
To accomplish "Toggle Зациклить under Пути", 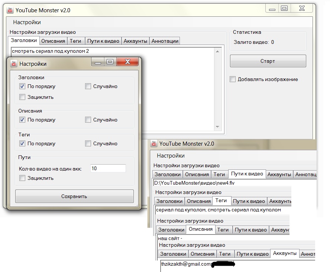I will click(x=22, y=178).
